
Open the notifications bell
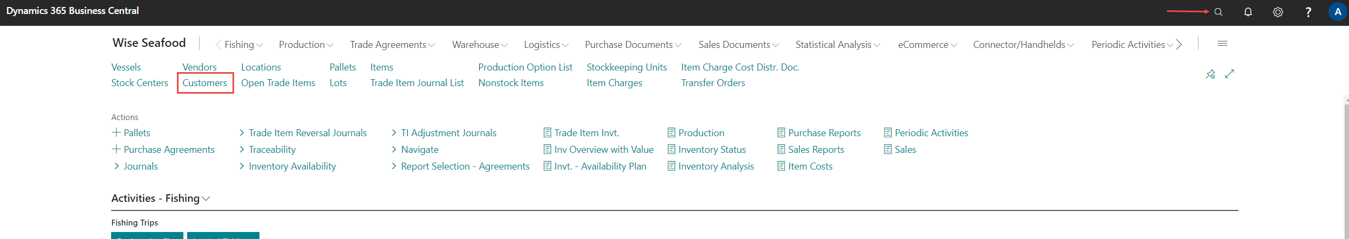tap(1248, 12)
